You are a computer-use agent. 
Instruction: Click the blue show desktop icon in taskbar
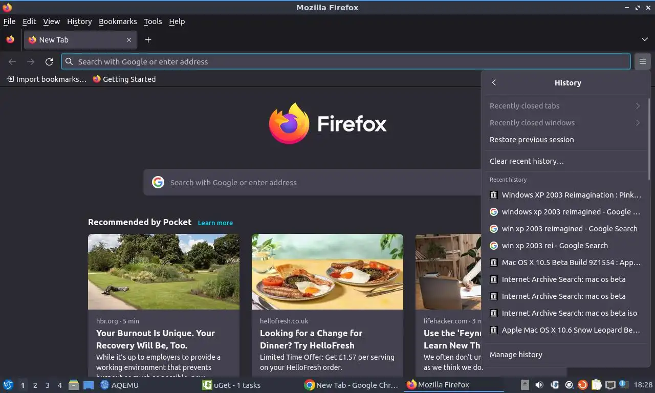89,385
